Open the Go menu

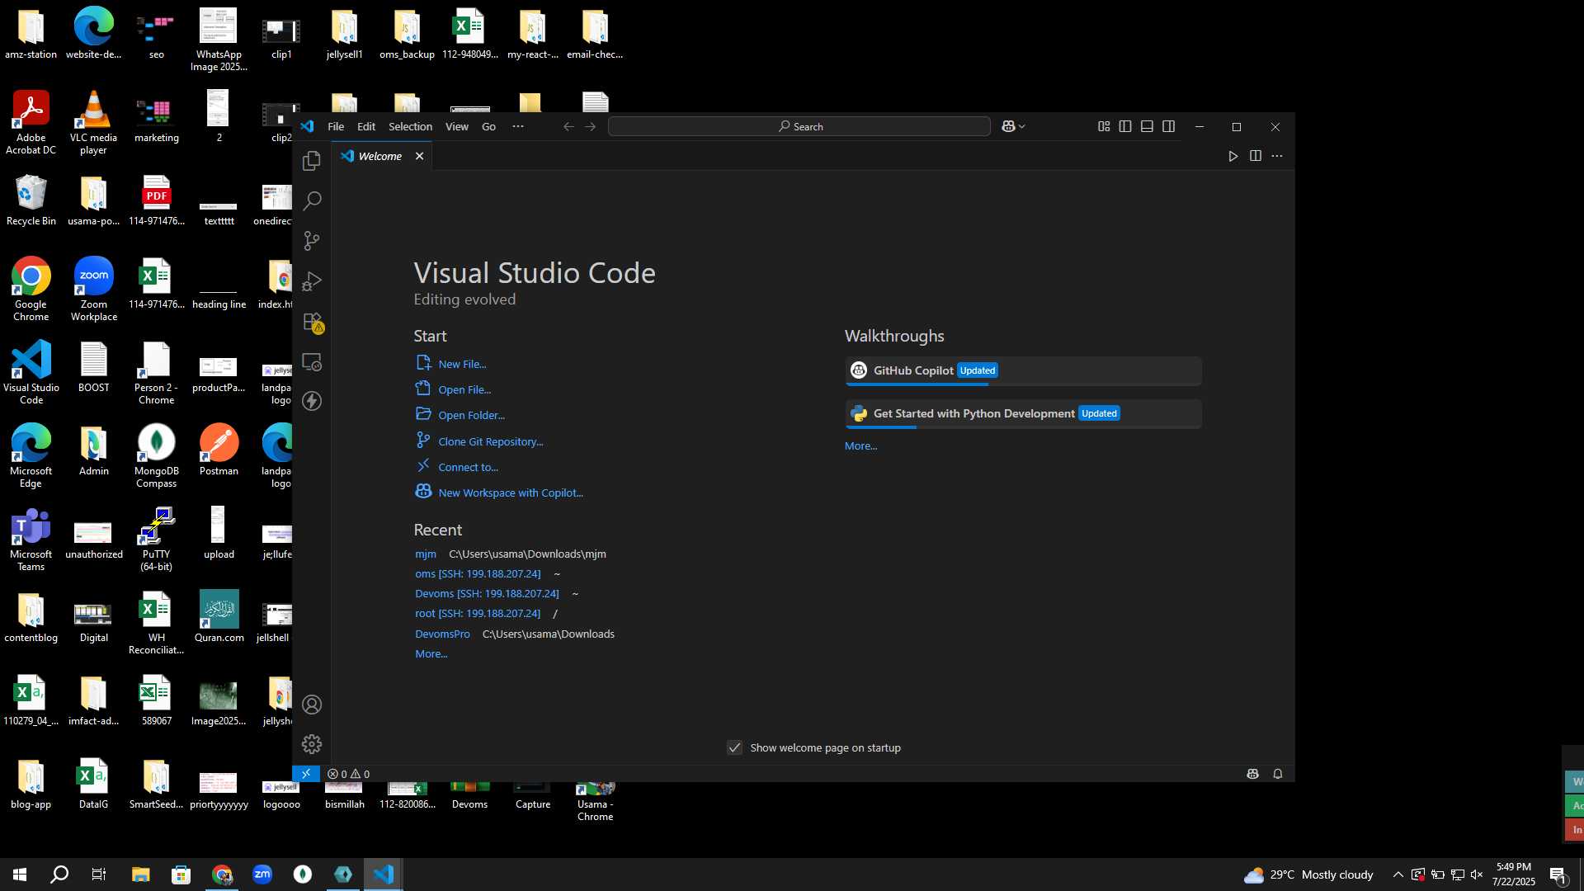click(x=488, y=126)
